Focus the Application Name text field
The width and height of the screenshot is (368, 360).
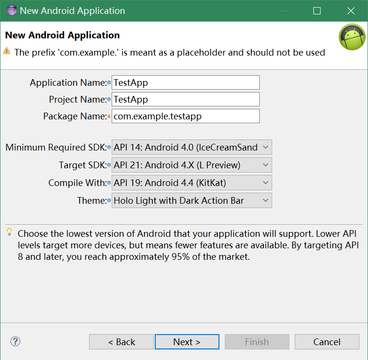coord(185,82)
